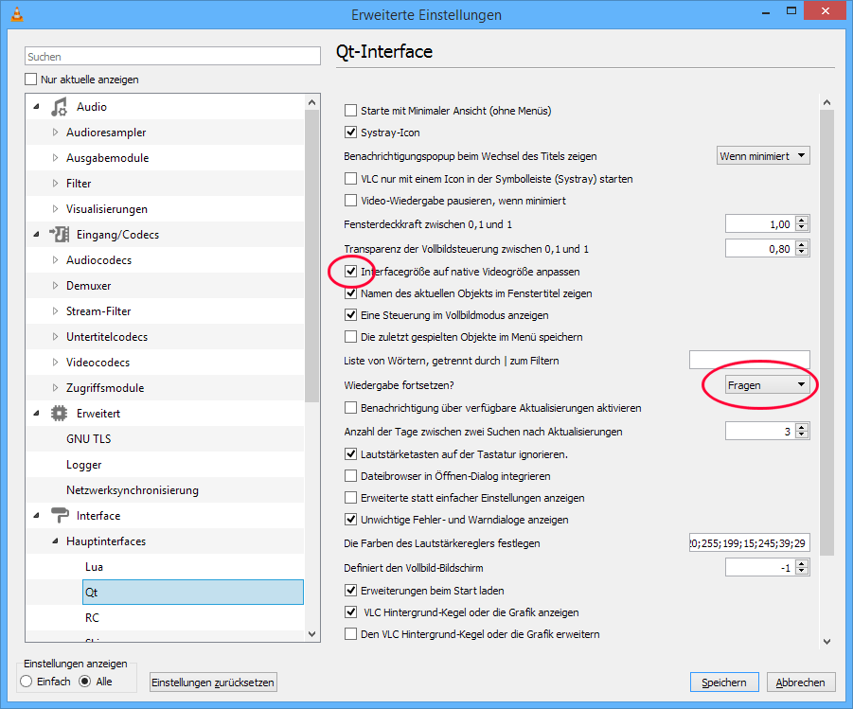Click the Abbrechen button

(x=800, y=682)
